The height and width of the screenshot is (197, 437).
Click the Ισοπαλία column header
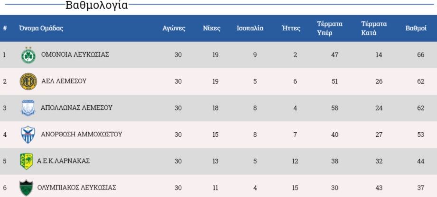point(250,28)
